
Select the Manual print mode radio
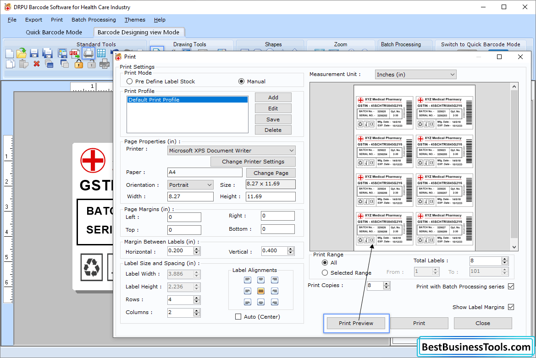(241, 81)
